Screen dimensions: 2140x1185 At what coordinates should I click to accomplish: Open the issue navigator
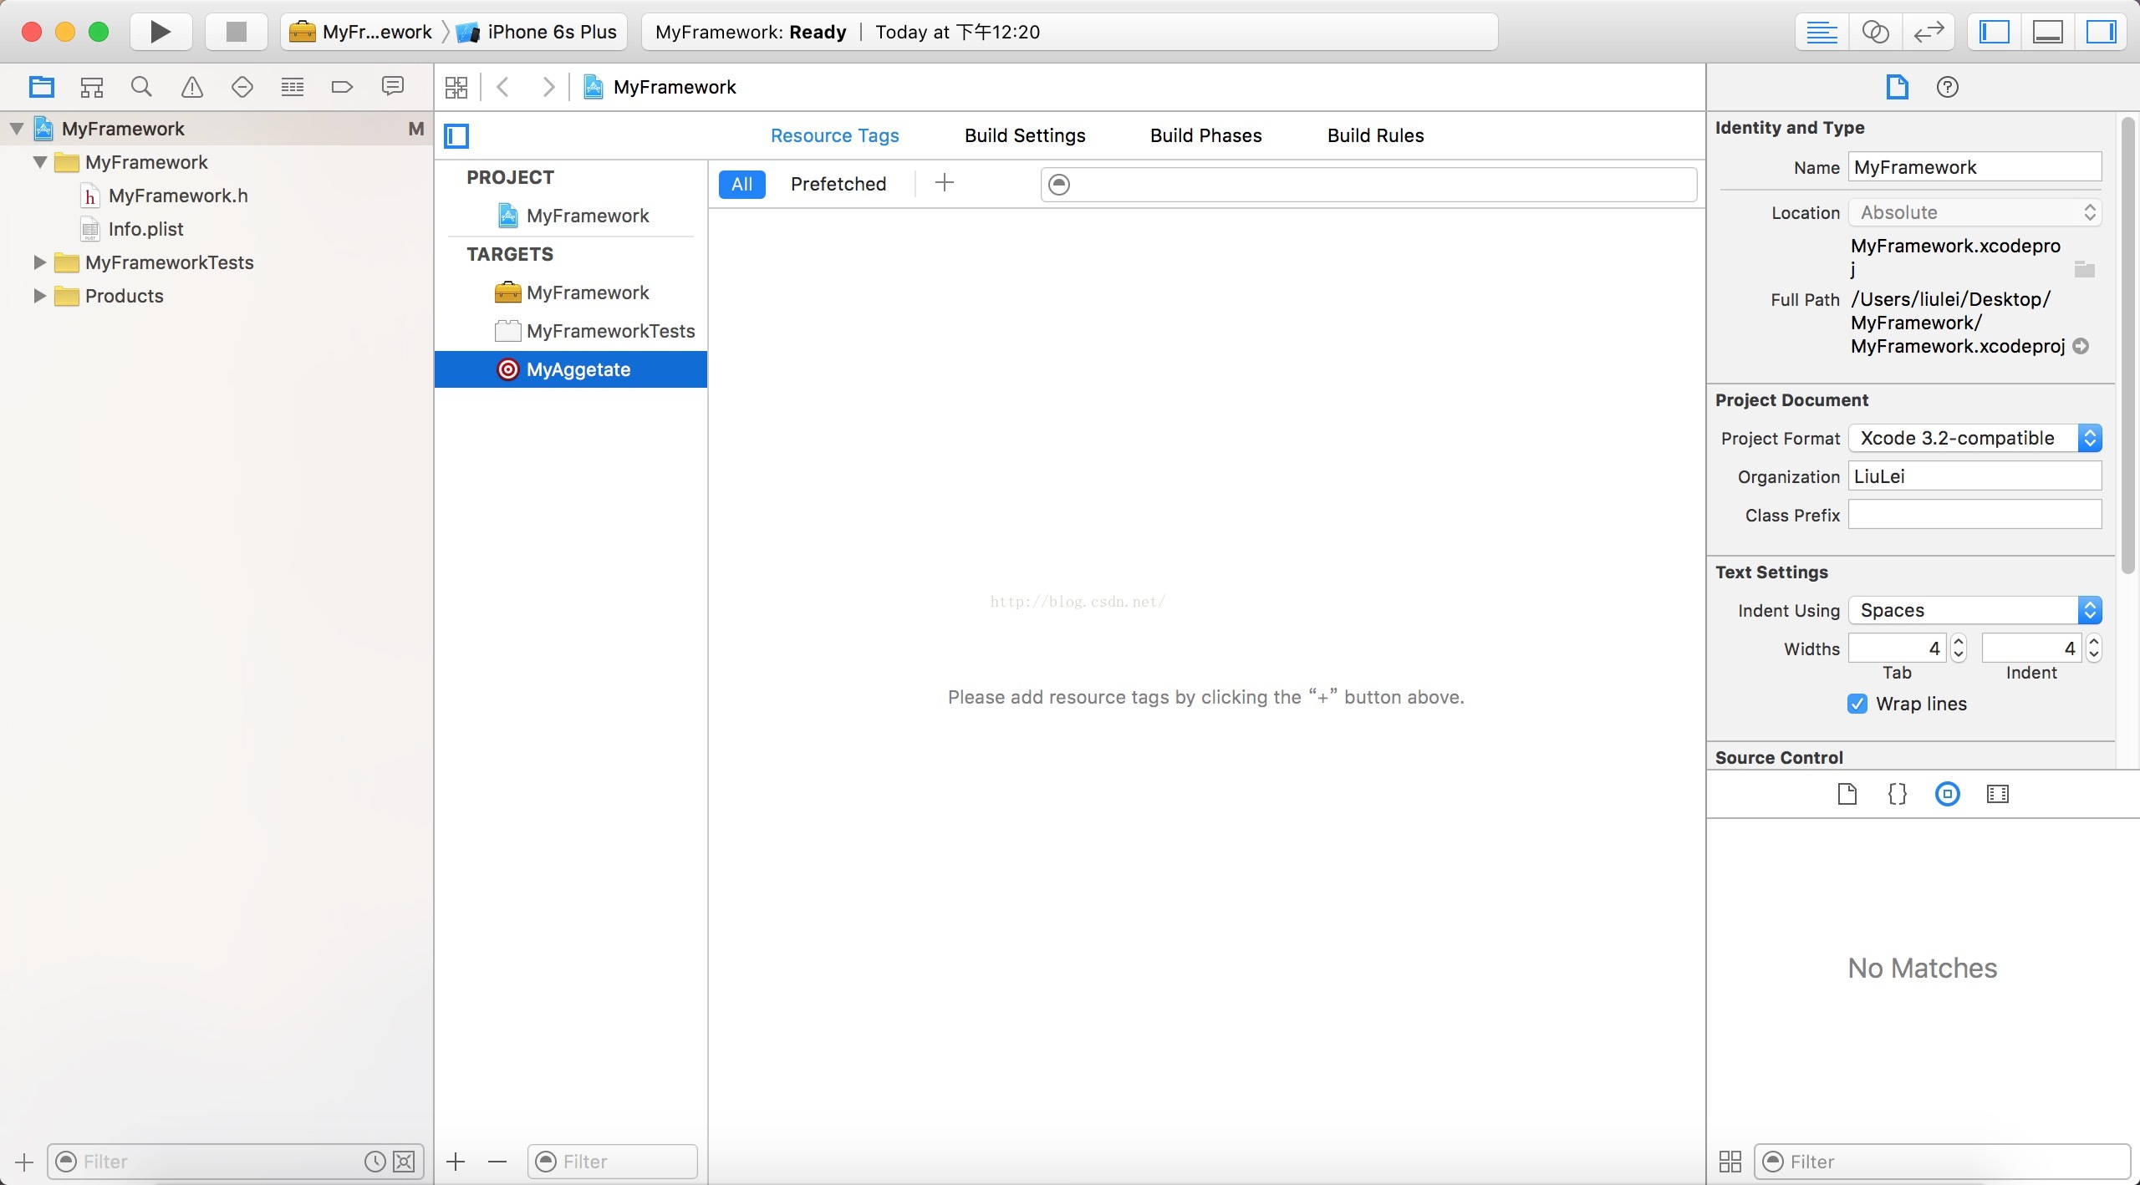192,86
